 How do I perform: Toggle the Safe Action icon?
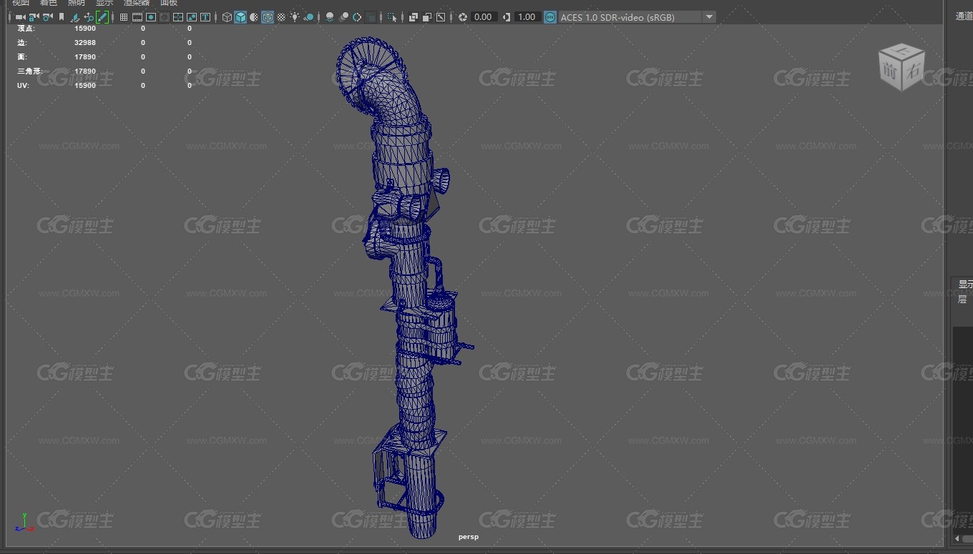coord(192,16)
